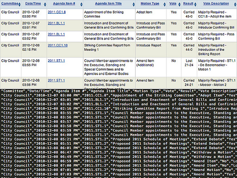Viewport: 237px width, 178px height.
Task: Click CSV line with 2010-12-08 05:21 PM
Action: (x=118, y=139)
